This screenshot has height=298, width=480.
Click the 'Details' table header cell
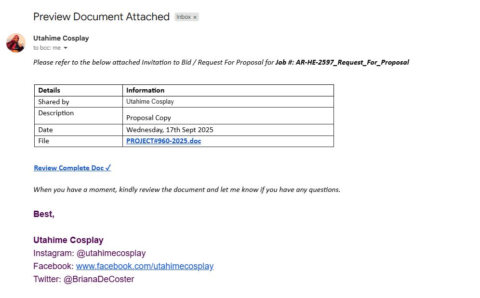79,90
